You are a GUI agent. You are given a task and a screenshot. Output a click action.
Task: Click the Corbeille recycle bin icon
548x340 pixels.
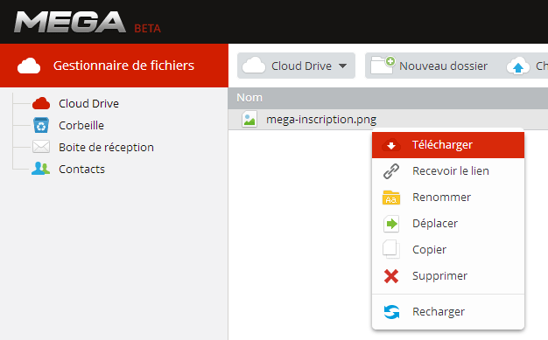click(41, 125)
